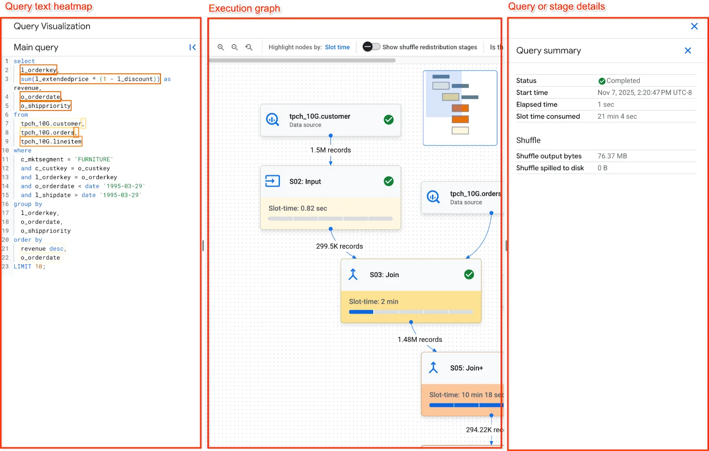Image resolution: width=709 pixels, height=451 pixels.
Task: Collapse the Main query panel
Action: pyautogui.click(x=192, y=47)
